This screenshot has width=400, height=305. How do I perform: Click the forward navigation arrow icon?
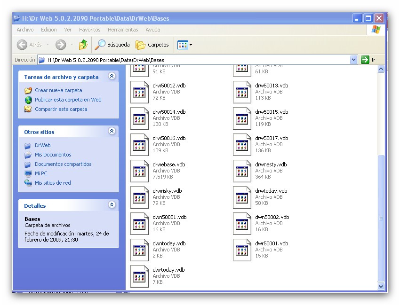tap(60, 45)
